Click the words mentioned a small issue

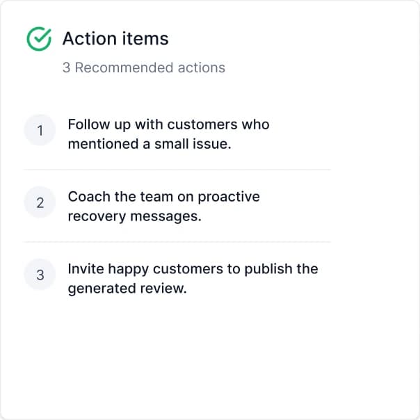tap(150, 144)
